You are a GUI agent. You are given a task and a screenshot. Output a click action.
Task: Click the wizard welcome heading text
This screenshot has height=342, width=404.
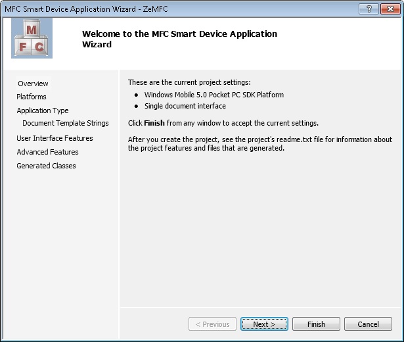point(179,39)
